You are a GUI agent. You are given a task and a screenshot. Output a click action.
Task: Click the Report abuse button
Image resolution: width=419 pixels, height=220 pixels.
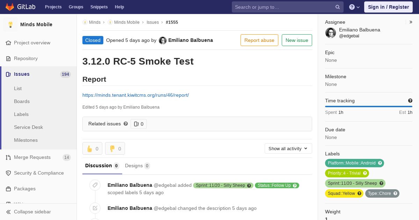coord(259,40)
